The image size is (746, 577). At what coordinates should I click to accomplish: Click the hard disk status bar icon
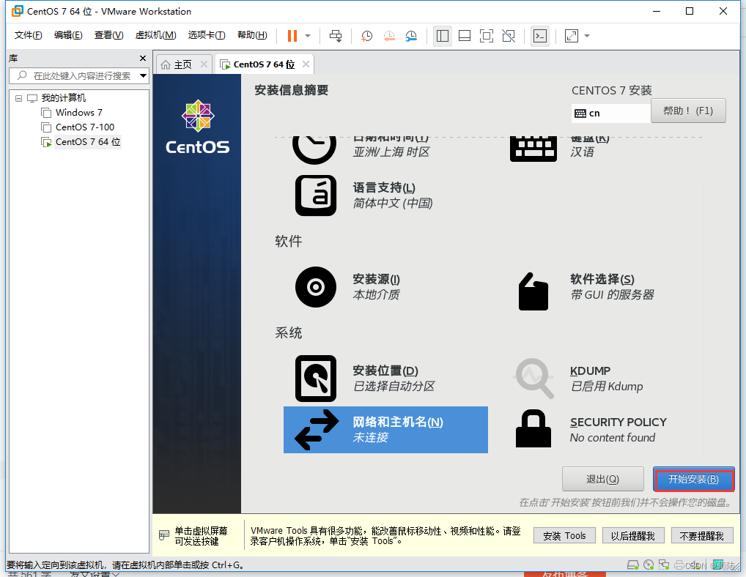[632, 565]
